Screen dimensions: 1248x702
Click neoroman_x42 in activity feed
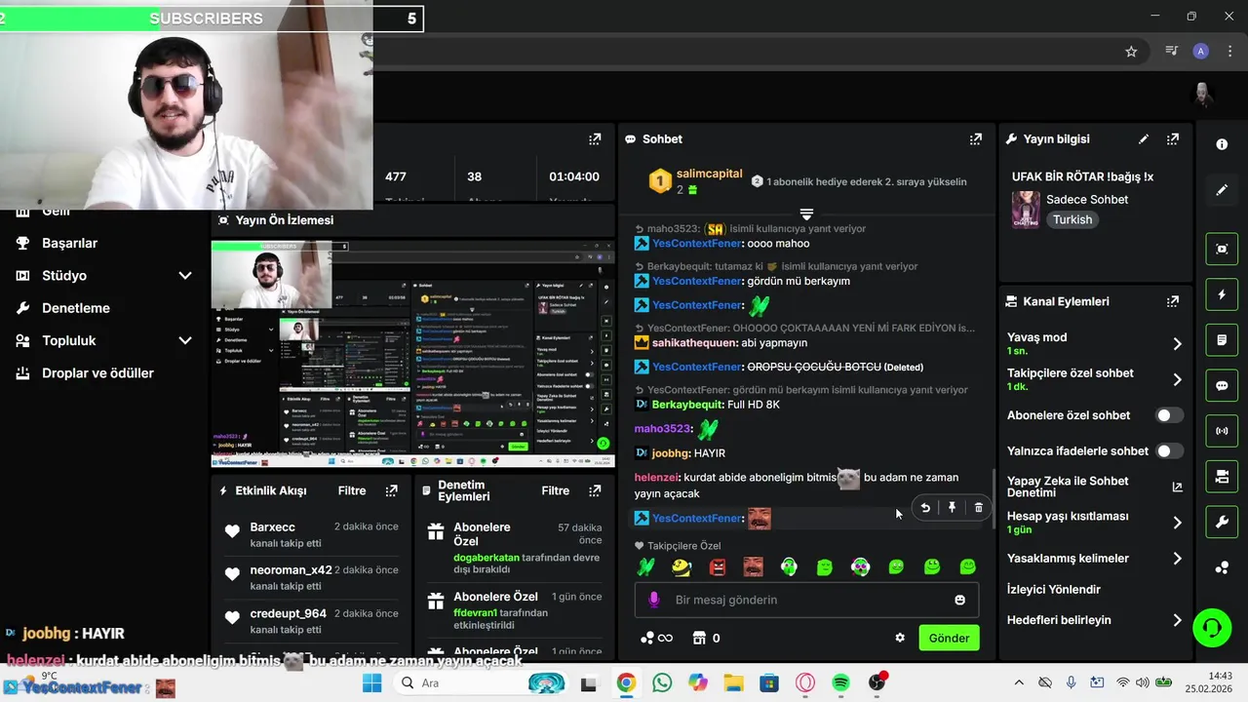291,570
